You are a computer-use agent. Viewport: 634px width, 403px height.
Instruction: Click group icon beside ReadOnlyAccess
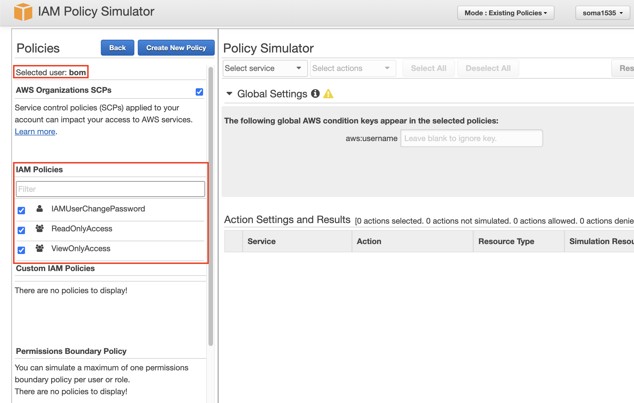coord(40,228)
